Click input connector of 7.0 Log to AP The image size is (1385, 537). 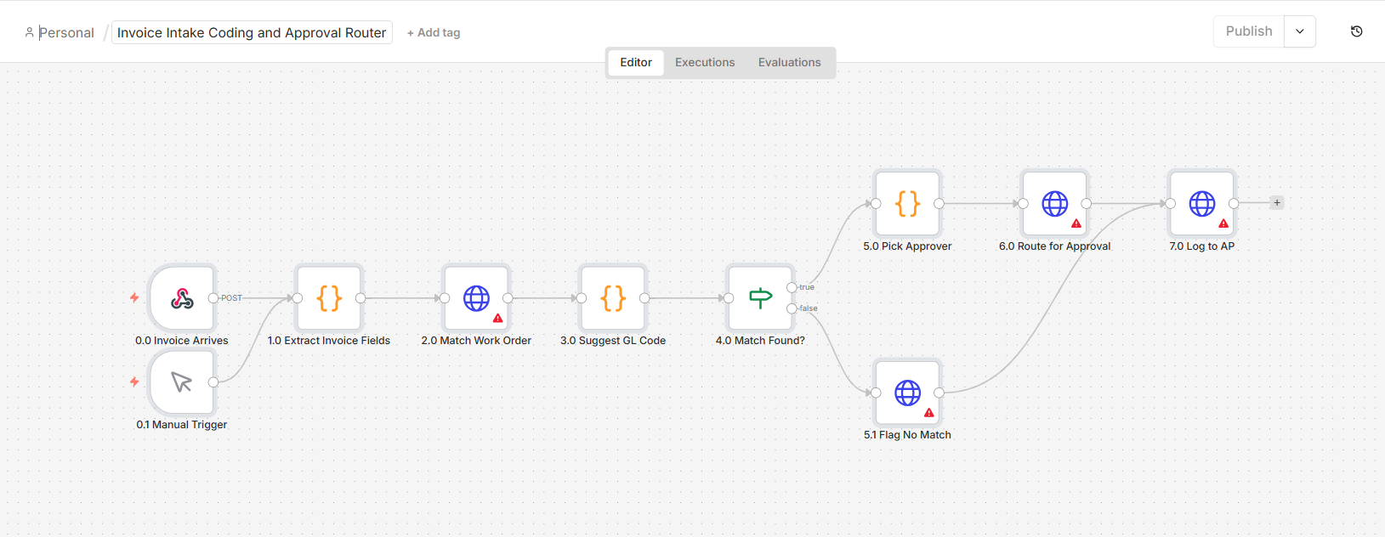1171,204
